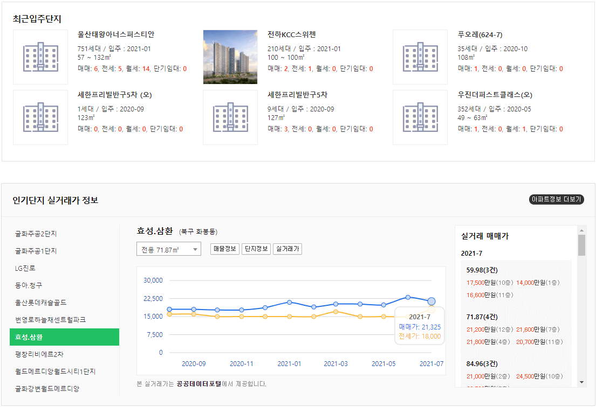Click the 71.87(4건) area heading
The width and height of the screenshot is (596, 407).
click(482, 317)
